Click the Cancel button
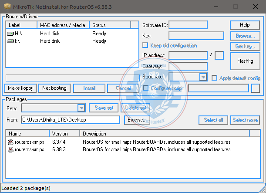This screenshot has height=193, width=266. [x=123, y=88]
